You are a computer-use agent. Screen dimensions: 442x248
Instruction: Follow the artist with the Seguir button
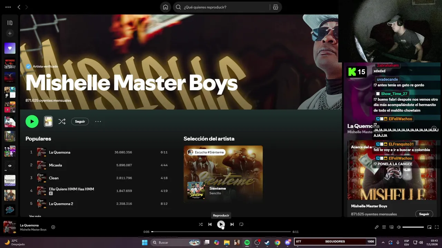[80, 121]
